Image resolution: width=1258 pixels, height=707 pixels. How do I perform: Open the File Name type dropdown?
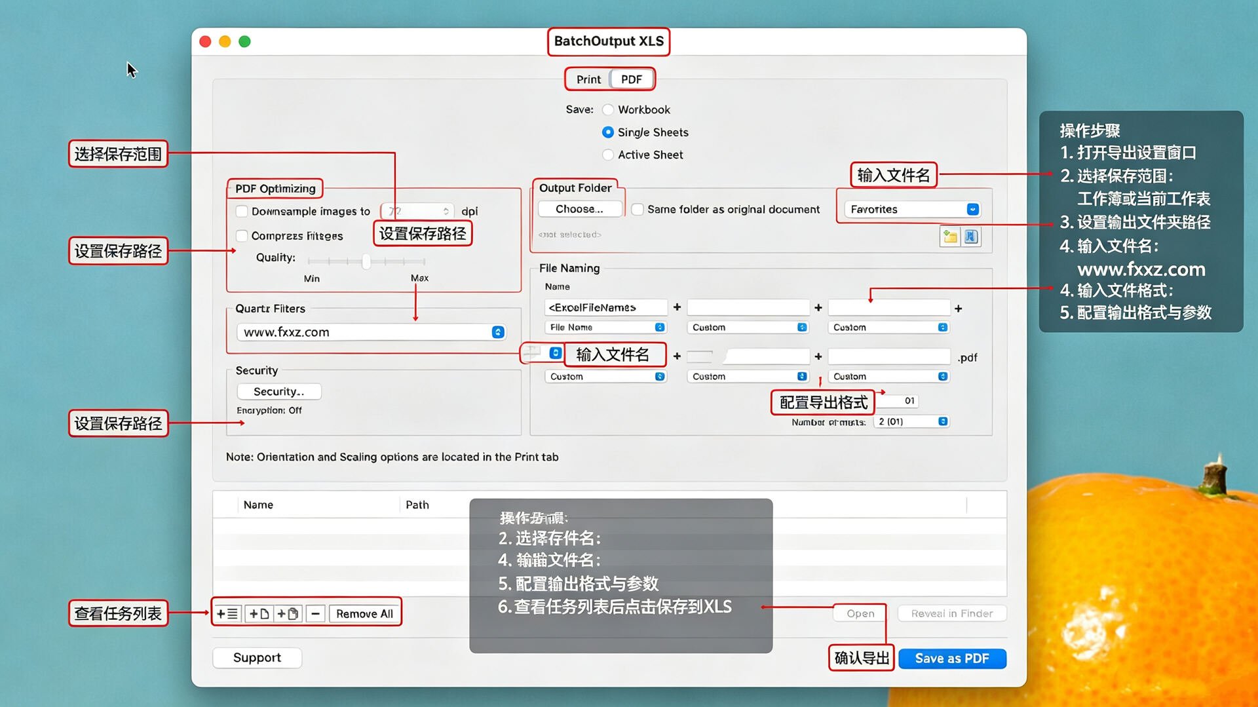tap(605, 327)
